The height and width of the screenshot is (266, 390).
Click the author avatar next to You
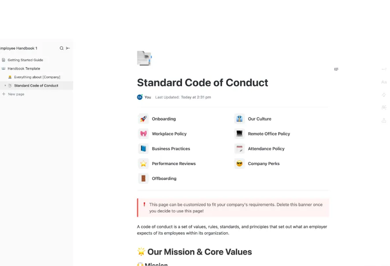click(140, 97)
